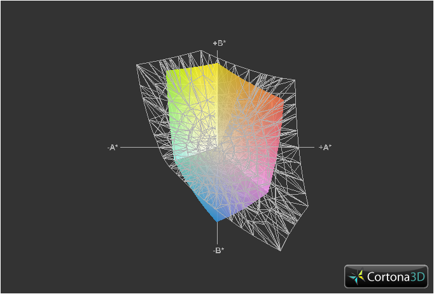The image size is (434, 294).
Task: Click the Cortona3D logo button
Action: point(386,276)
